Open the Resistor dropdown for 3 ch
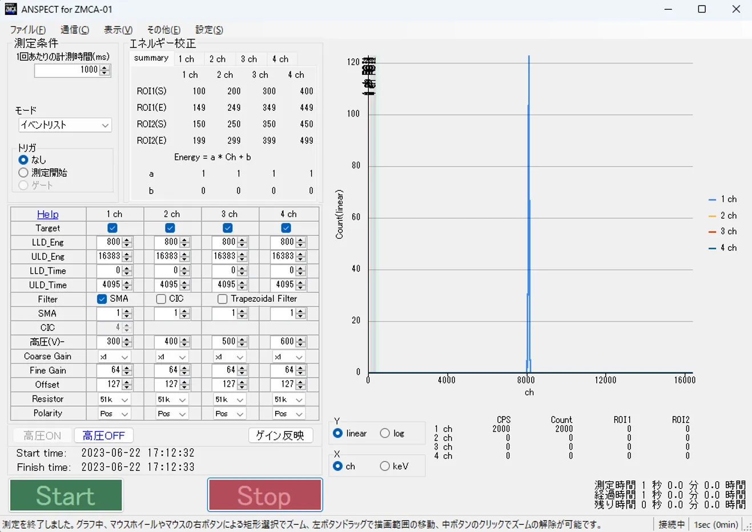 [x=230, y=399]
